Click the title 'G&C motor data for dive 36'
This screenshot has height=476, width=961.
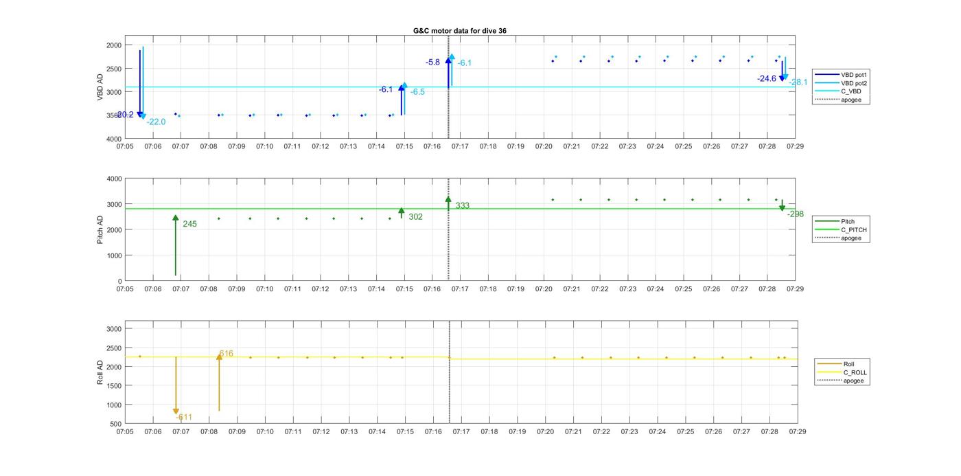point(460,31)
